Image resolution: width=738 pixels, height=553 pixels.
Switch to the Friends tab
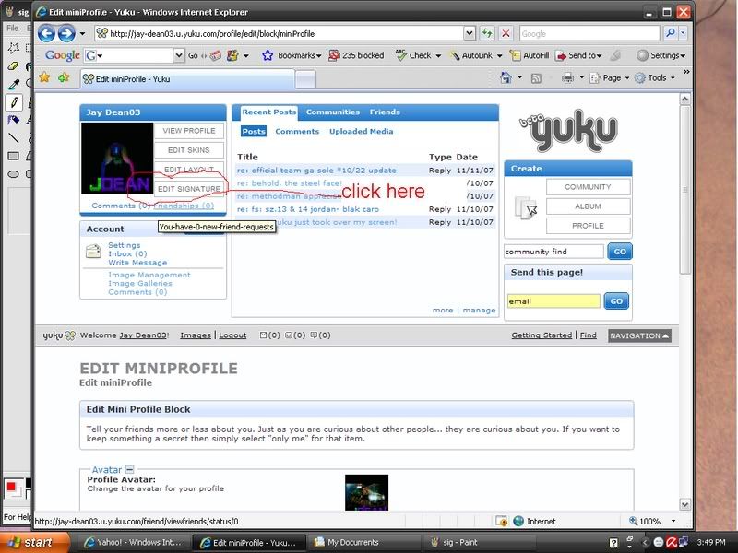[385, 112]
